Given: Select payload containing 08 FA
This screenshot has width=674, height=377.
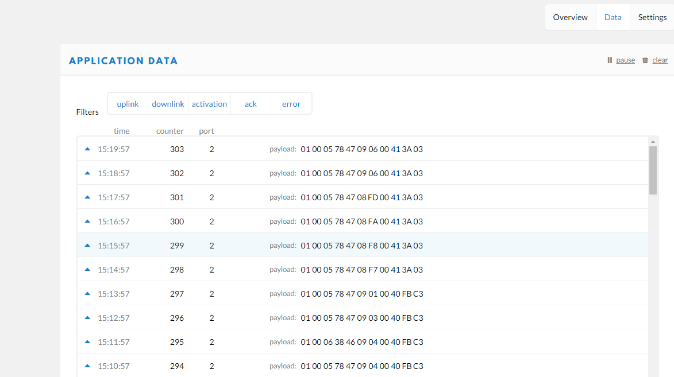Looking at the screenshot, I should [361, 221].
